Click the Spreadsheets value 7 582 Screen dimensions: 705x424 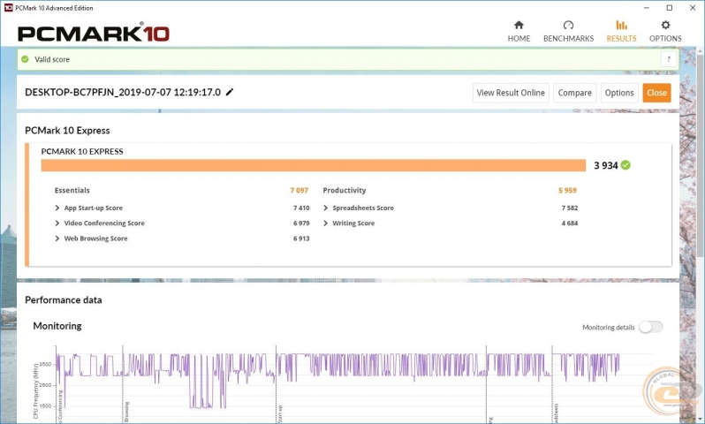click(x=570, y=208)
